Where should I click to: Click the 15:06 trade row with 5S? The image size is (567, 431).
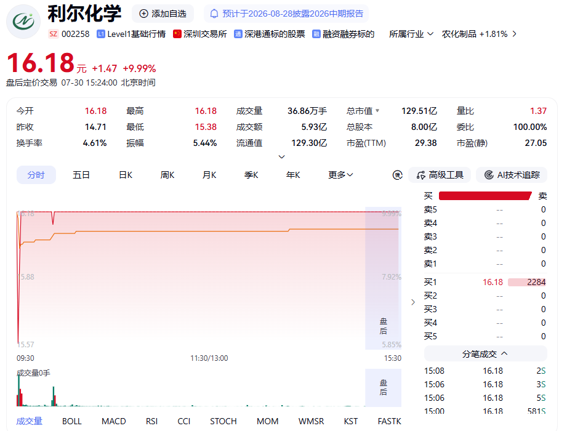tap(485, 398)
